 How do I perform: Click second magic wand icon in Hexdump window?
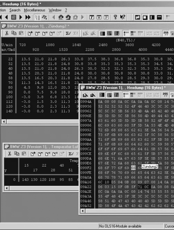[93, 95]
